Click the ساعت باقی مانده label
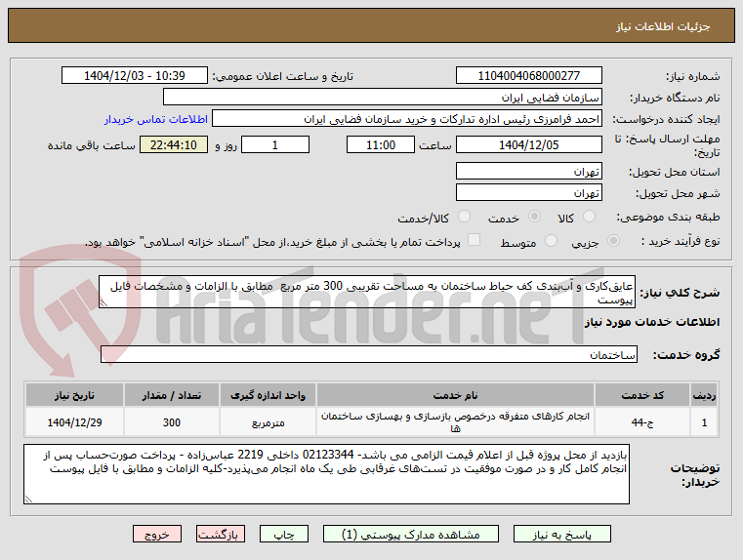This screenshot has height=560, width=743. (92, 145)
